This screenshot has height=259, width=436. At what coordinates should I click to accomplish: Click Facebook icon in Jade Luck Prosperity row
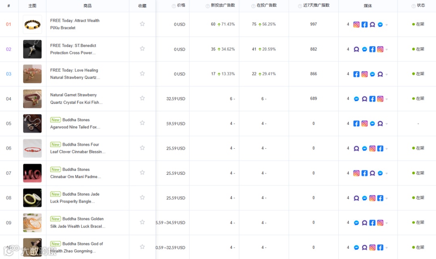point(380,198)
